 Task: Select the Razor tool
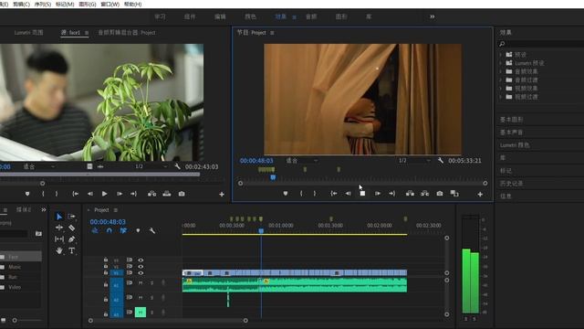pos(71,228)
